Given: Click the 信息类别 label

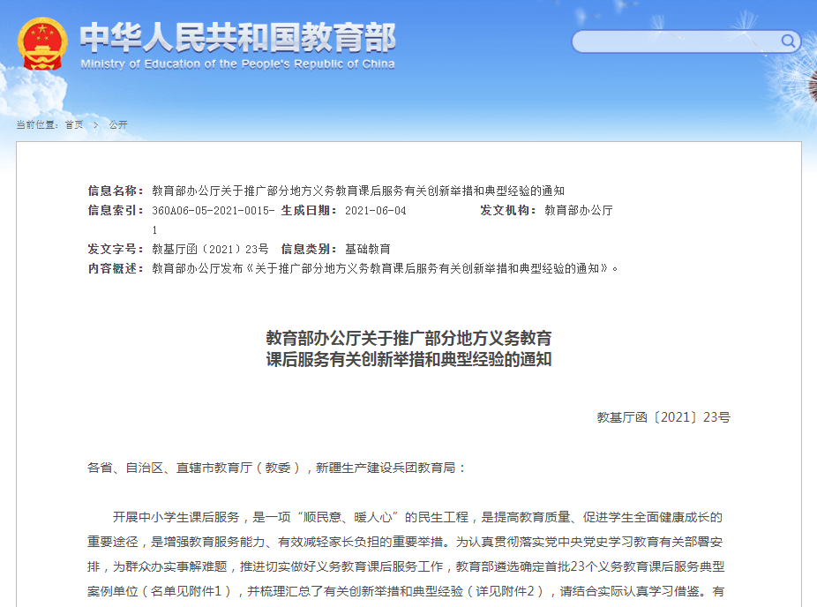Looking at the screenshot, I should pos(309,249).
